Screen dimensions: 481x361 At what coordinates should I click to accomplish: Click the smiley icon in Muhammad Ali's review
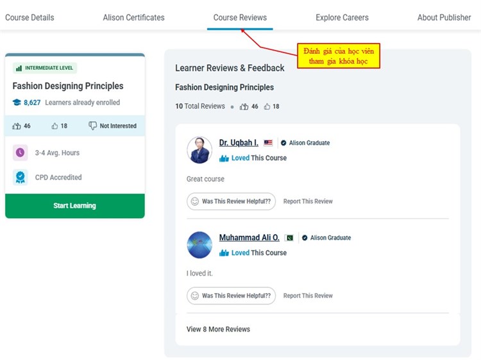pyautogui.click(x=194, y=296)
